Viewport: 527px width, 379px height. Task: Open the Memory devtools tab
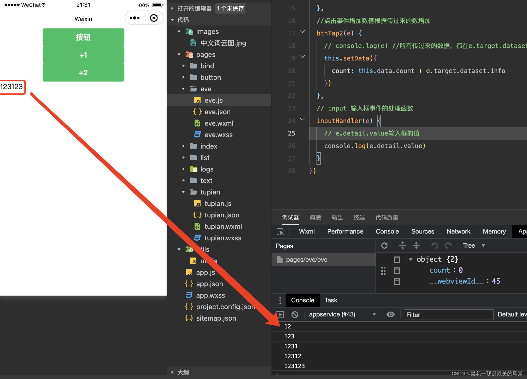click(494, 231)
